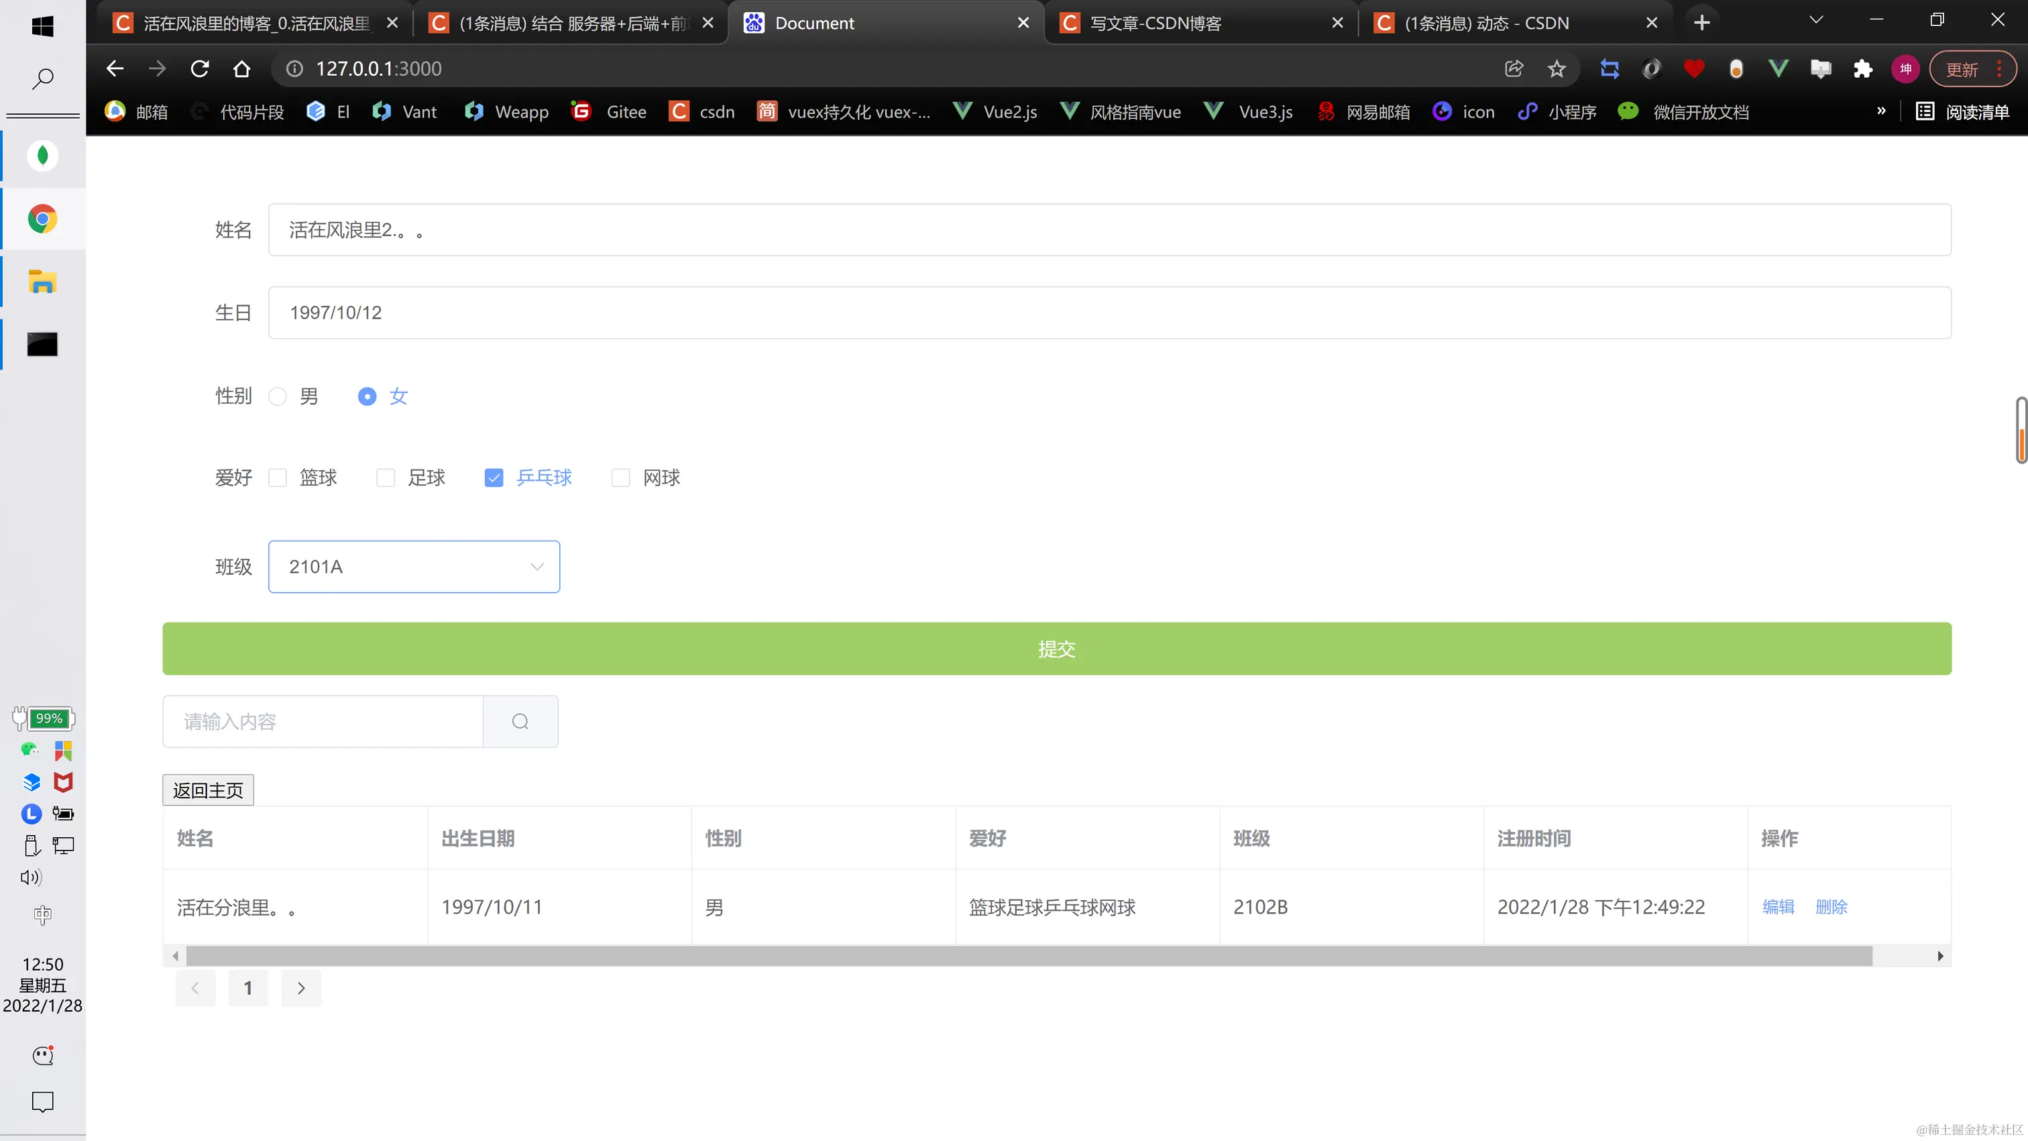
Task: Select the 男 radio button
Action: pyautogui.click(x=277, y=396)
